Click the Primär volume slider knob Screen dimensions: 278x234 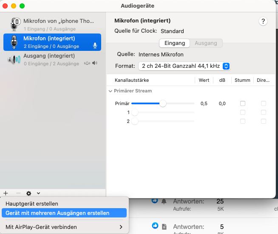tap(163, 103)
